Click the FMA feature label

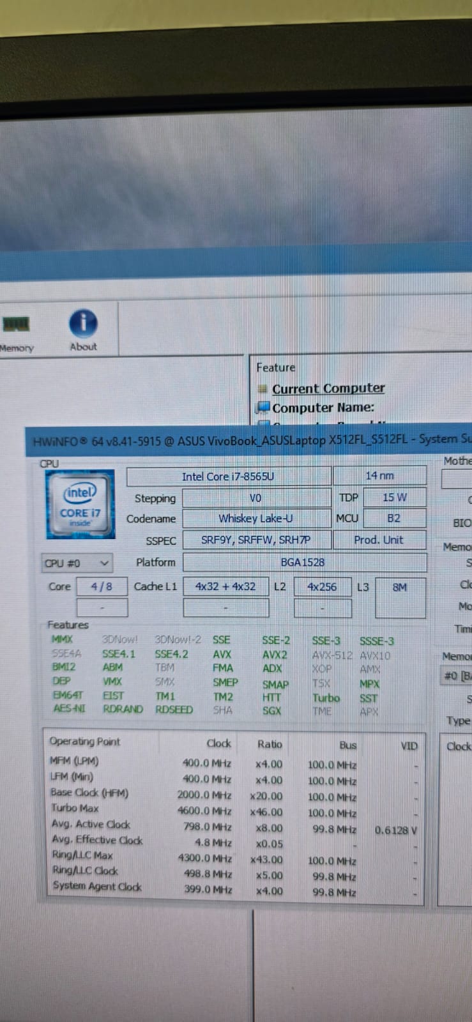click(x=223, y=668)
